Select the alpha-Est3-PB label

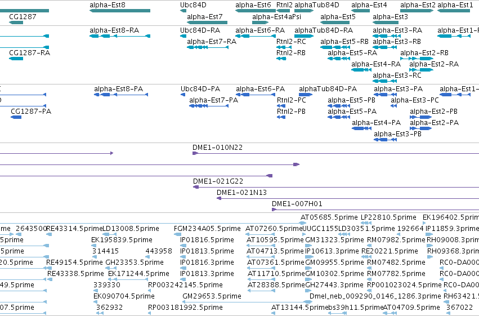397,134
